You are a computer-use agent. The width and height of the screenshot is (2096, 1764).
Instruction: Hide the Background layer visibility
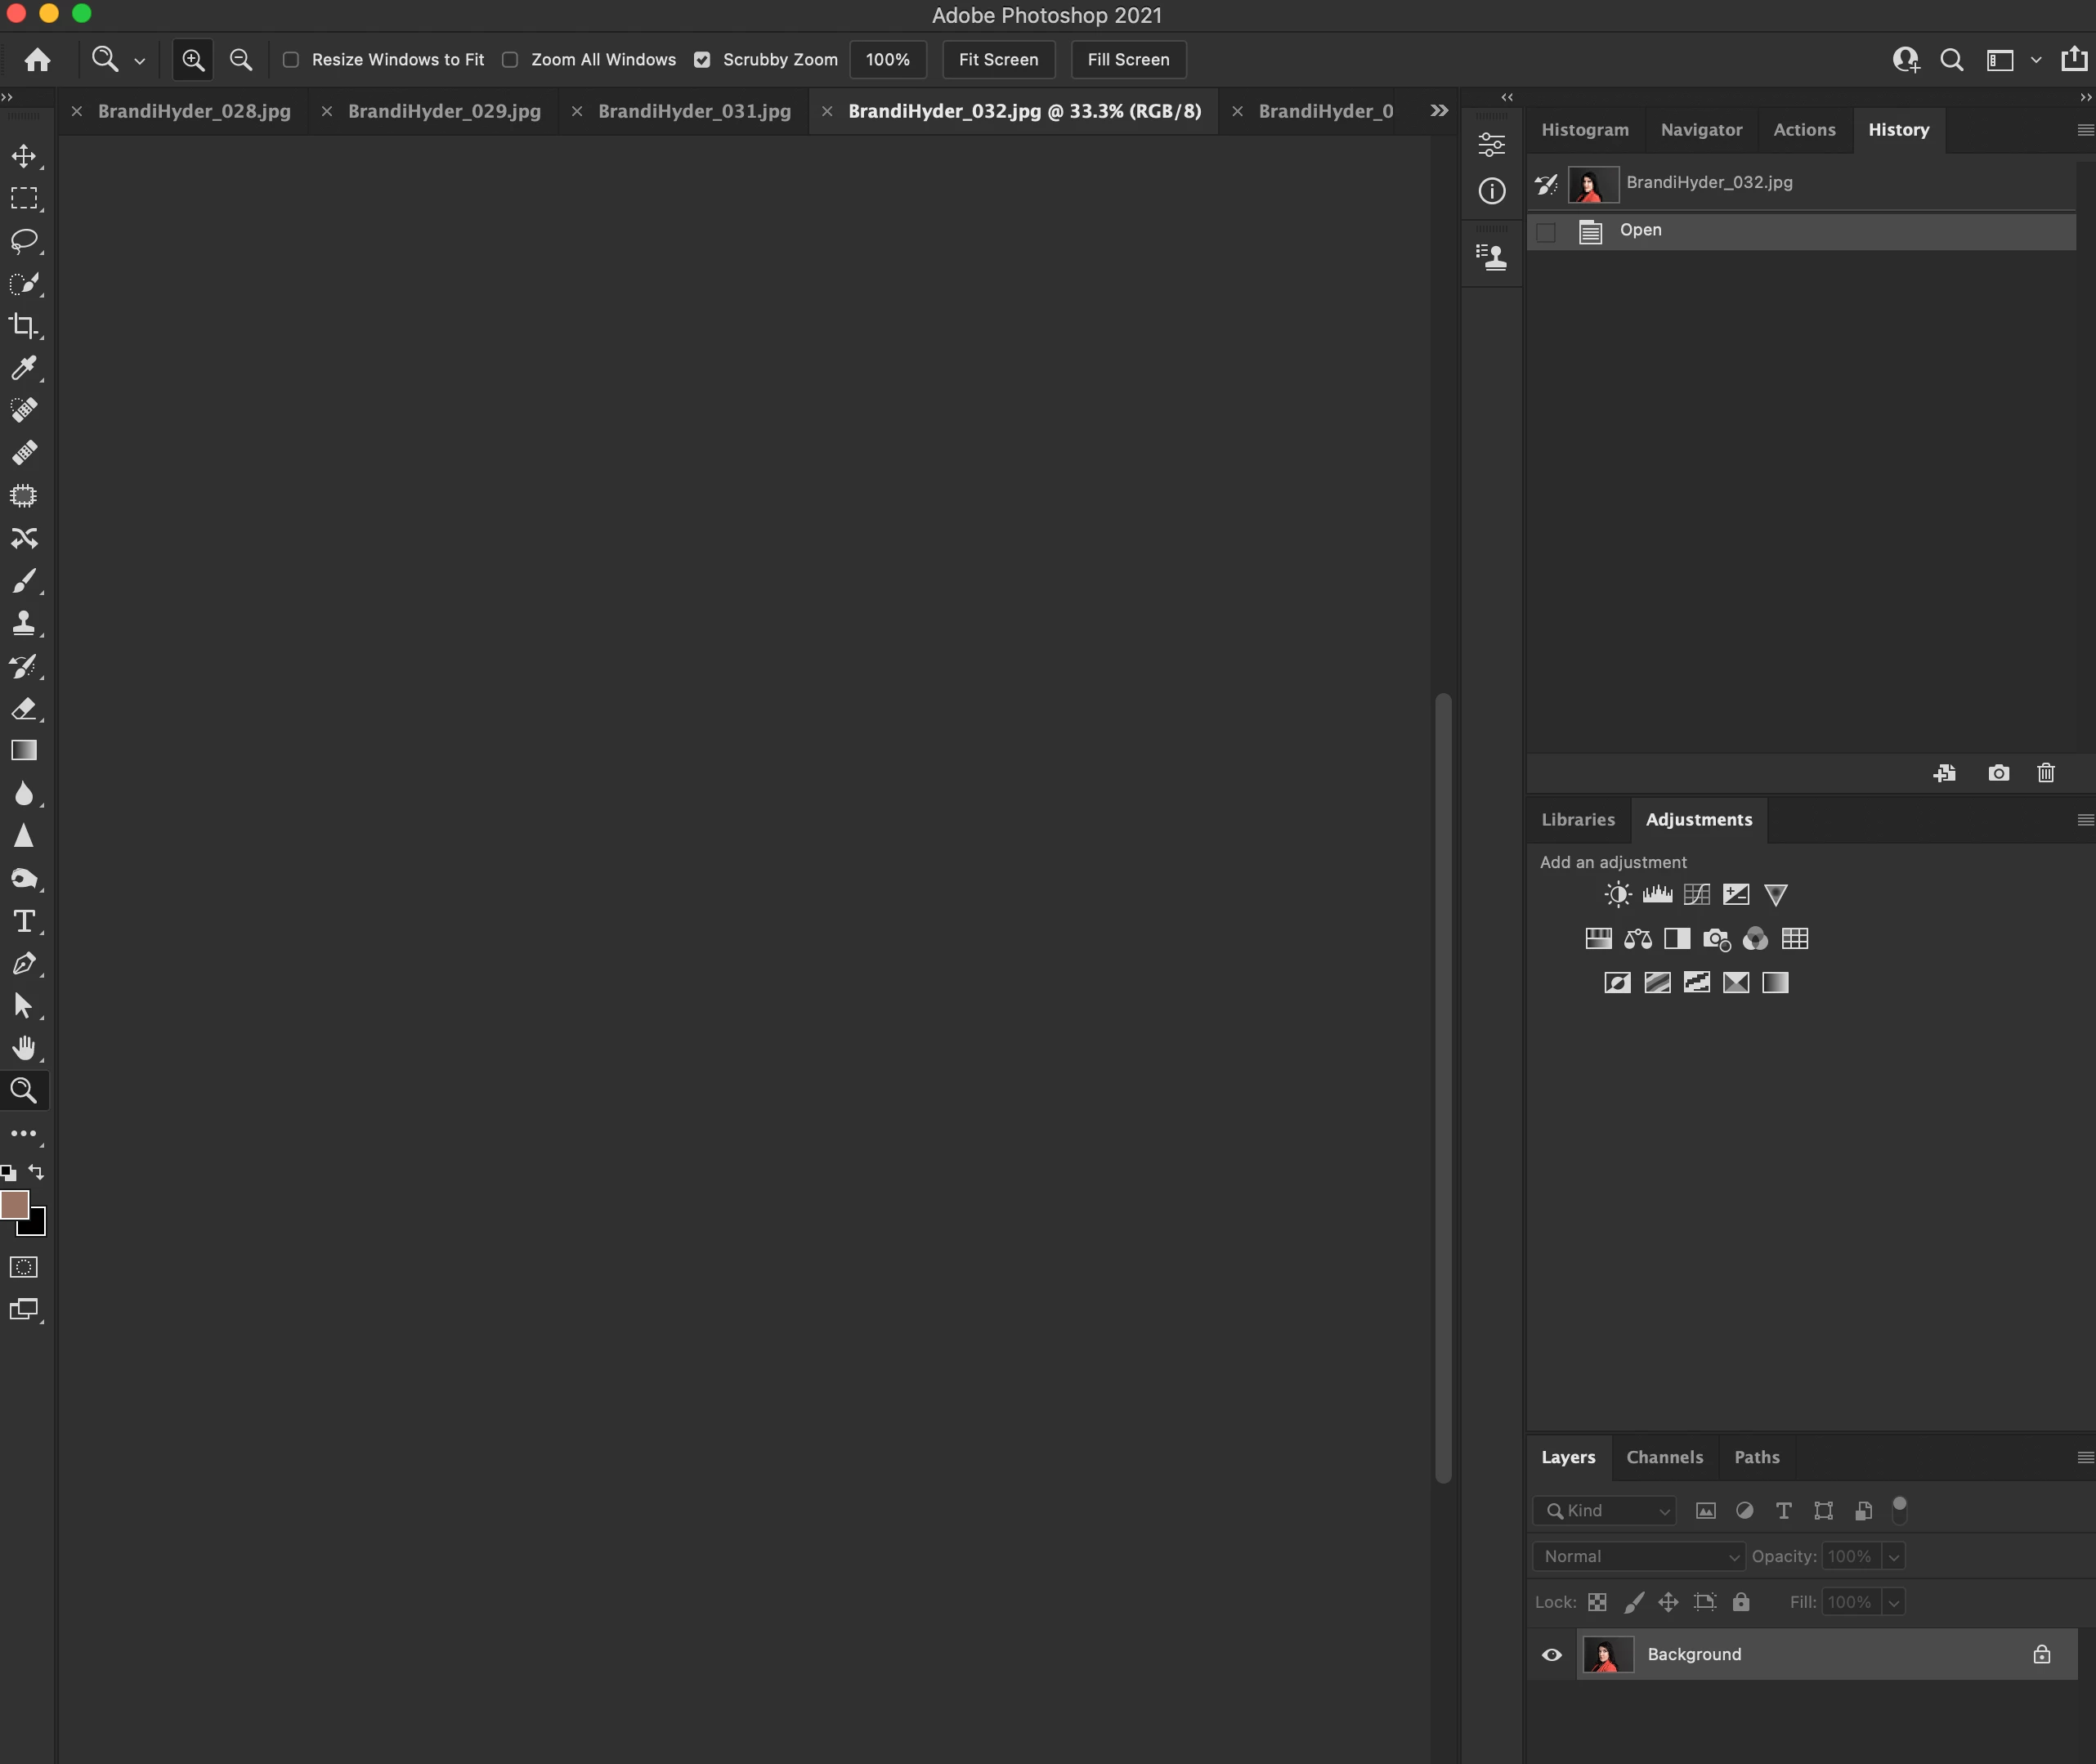(x=1551, y=1655)
